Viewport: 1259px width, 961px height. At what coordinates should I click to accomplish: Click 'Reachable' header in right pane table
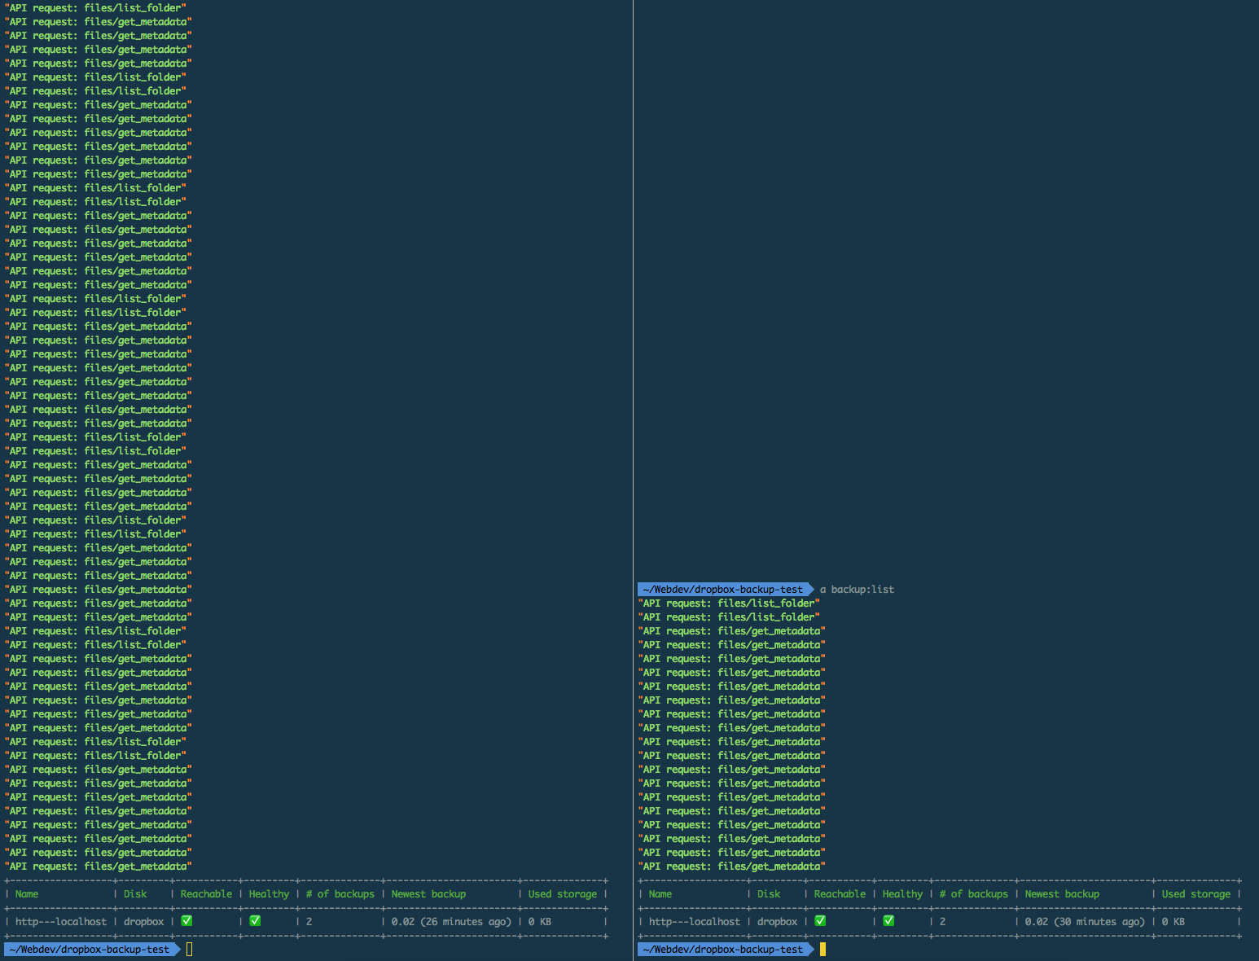[x=840, y=894]
